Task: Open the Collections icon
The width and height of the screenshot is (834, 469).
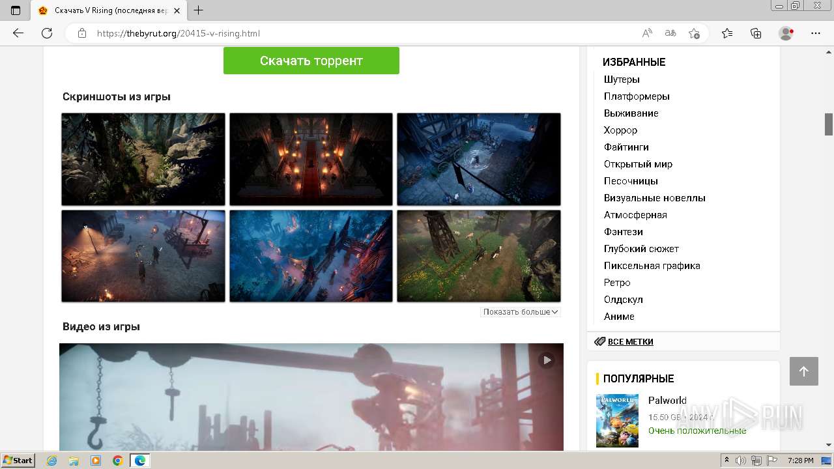Action: 756,33
